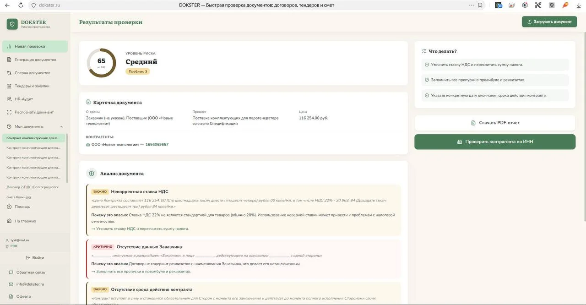This screenshot has width=586, height=305.
Task: Check off the Указать конкретную дату item
Action: pyautogui.click(x=427, y=96)
